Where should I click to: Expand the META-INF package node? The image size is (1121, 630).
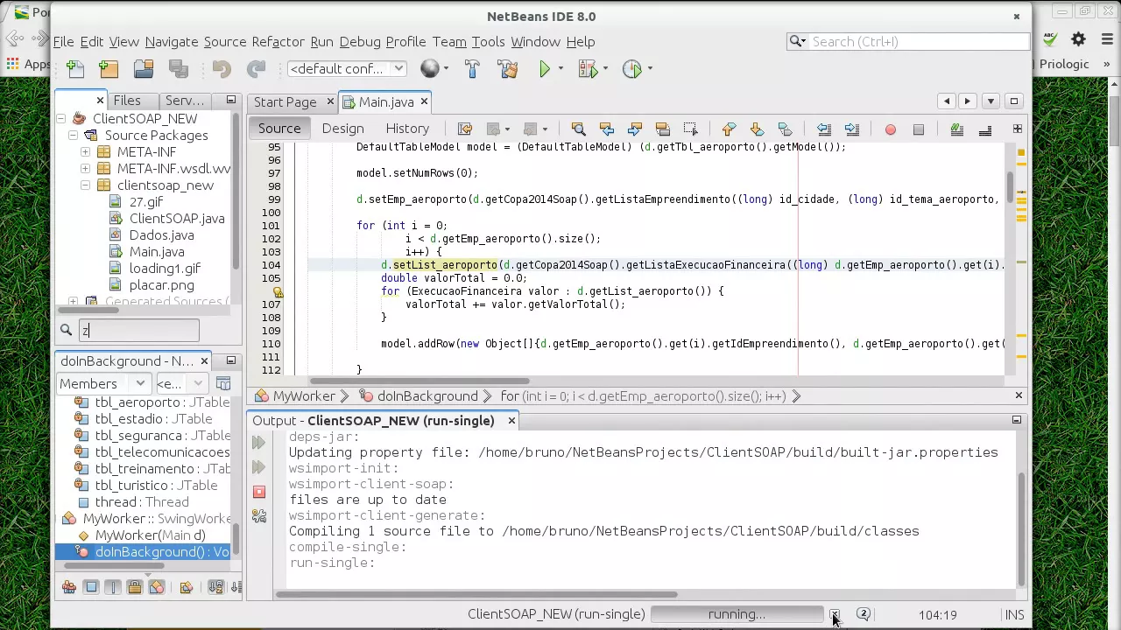pos(85,151)
